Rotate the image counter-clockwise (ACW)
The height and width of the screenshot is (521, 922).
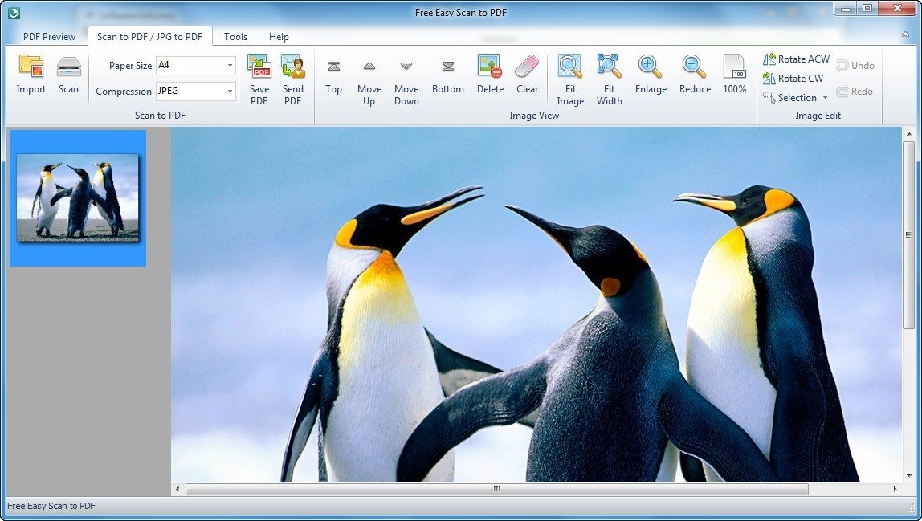pos(796,59)
